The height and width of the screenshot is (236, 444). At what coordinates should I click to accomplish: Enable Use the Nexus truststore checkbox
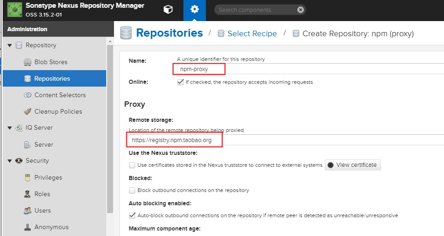click(132, 165)
